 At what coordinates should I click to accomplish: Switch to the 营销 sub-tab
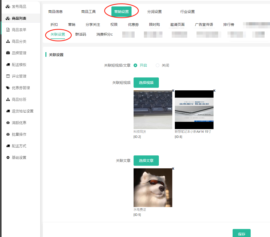coord(72,25)
